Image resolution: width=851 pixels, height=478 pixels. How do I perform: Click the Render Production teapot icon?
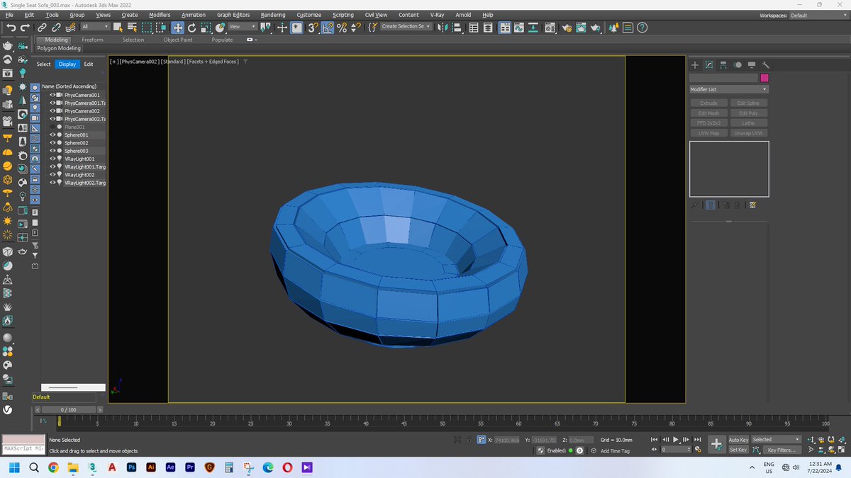point(596,28)
